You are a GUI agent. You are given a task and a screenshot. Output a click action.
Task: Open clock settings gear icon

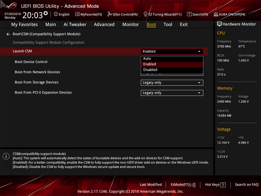point(46,13)
